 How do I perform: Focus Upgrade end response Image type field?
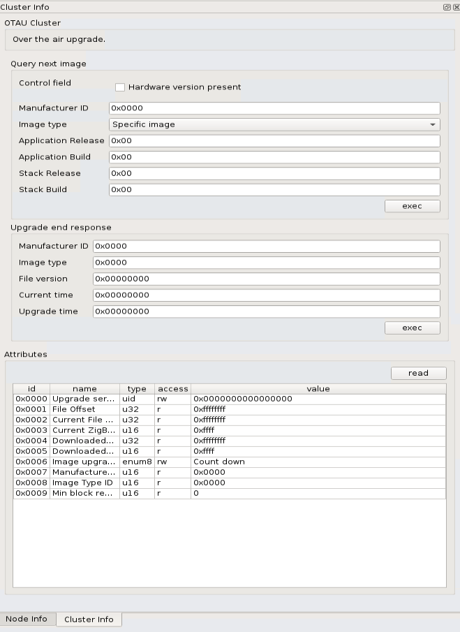[x=266, y=263]
